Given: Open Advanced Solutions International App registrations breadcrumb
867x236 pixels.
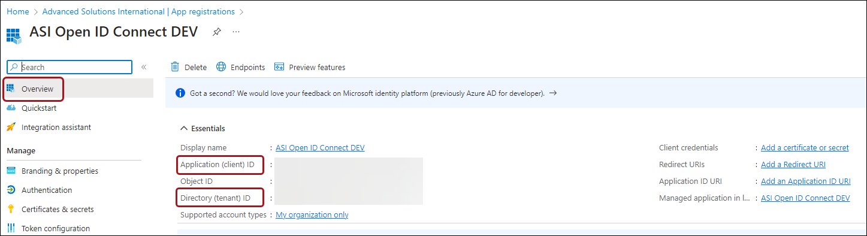Looking at the screenshot, I should [x=138, y=11].
